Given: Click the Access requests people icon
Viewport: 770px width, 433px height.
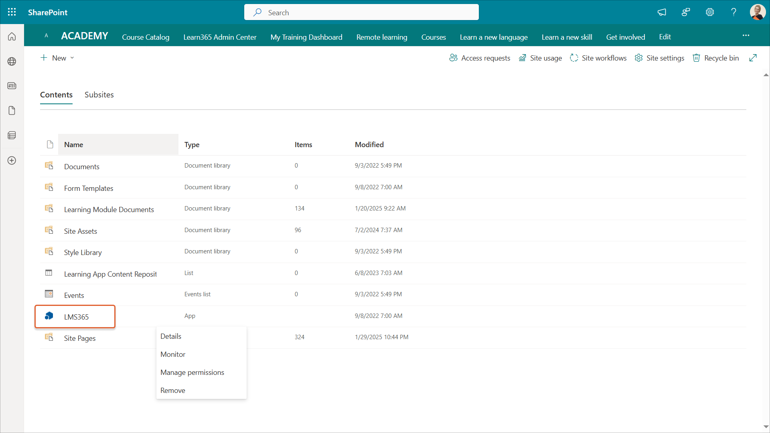Looking at the screenshot, I should coord(453,58).
